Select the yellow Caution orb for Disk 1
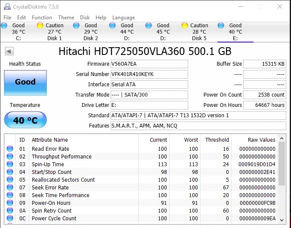 click(40, 26)
